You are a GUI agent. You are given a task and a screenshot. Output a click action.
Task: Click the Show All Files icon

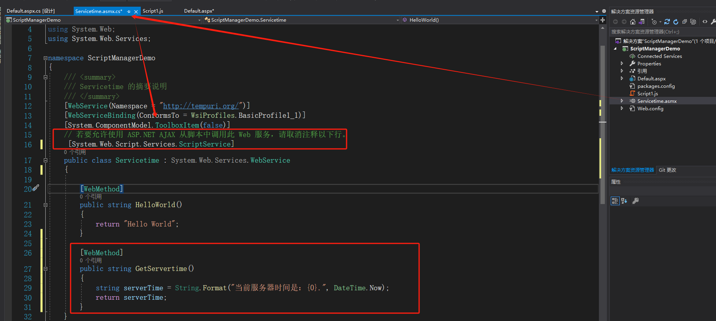[693, 22]
